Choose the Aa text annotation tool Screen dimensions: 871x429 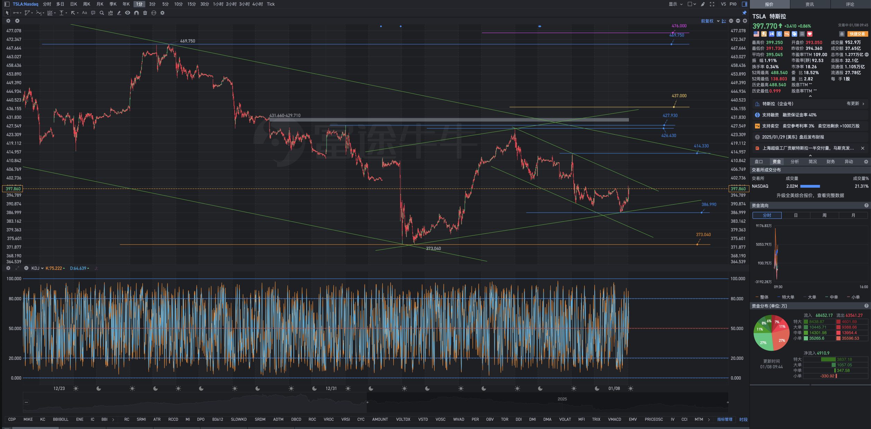(x=85, y=13)
